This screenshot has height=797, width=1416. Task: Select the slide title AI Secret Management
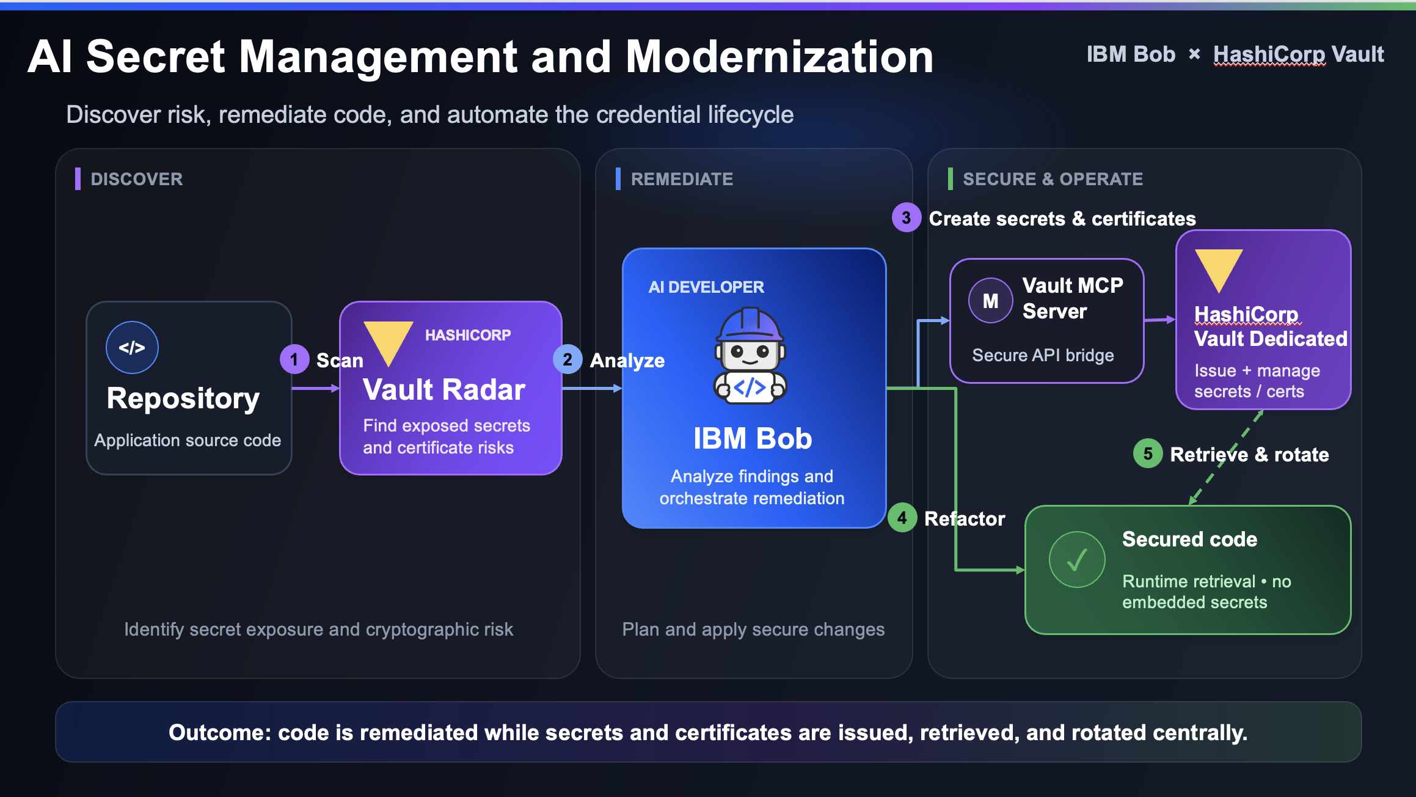click(x=480, y=57)
